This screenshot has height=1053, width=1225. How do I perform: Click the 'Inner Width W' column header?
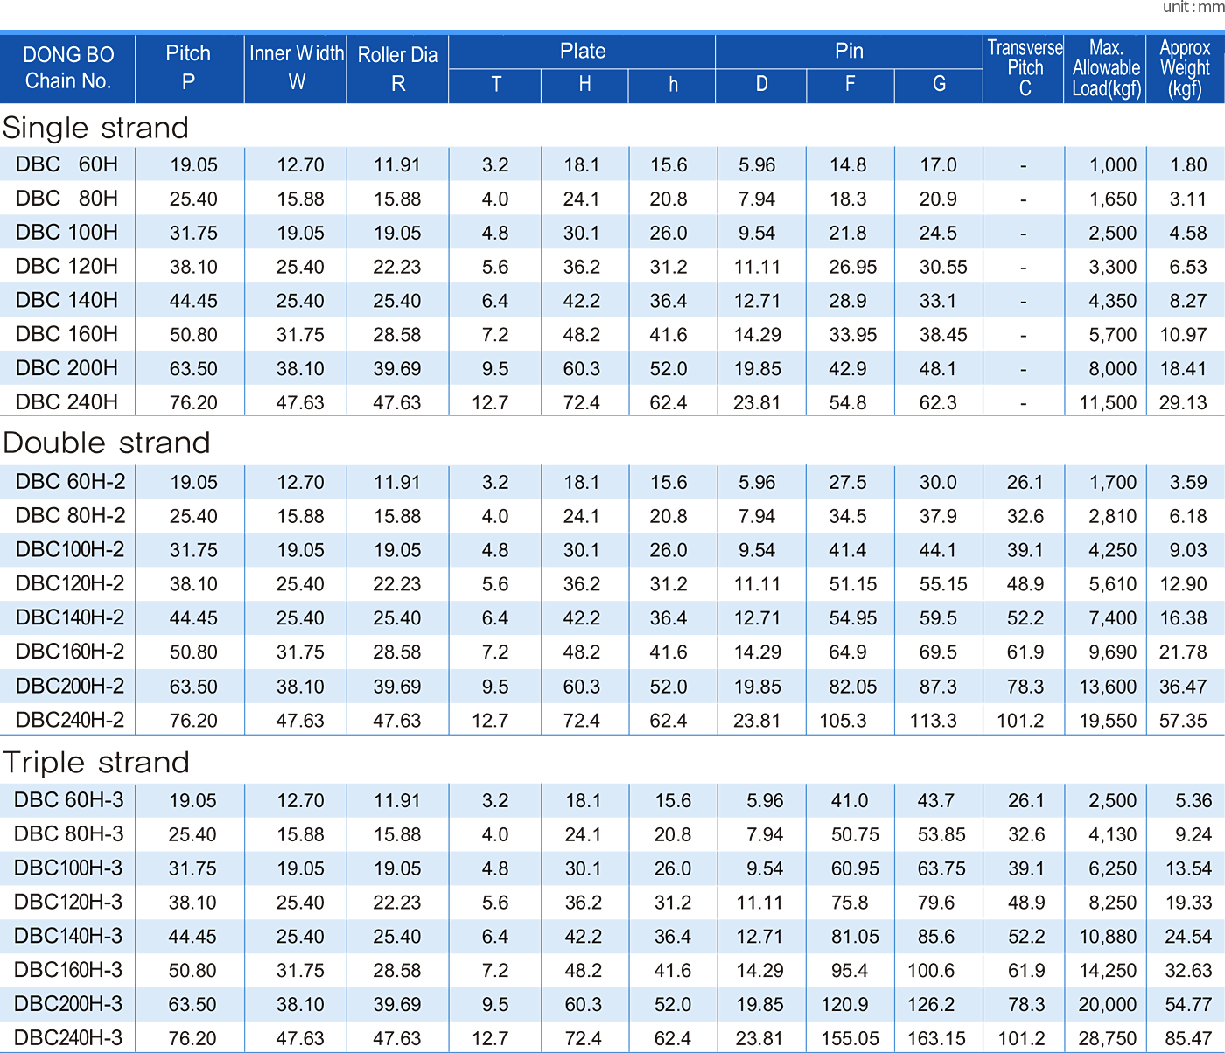pos(297,68)
